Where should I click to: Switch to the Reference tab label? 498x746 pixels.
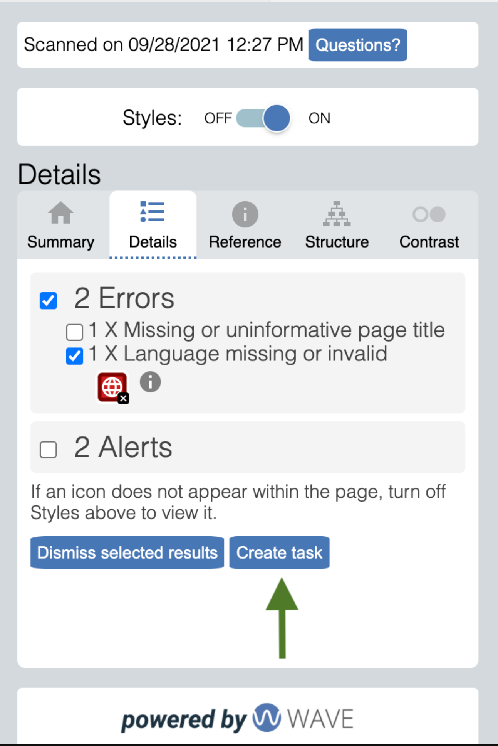pyautogui.click(x=245, y=242)
